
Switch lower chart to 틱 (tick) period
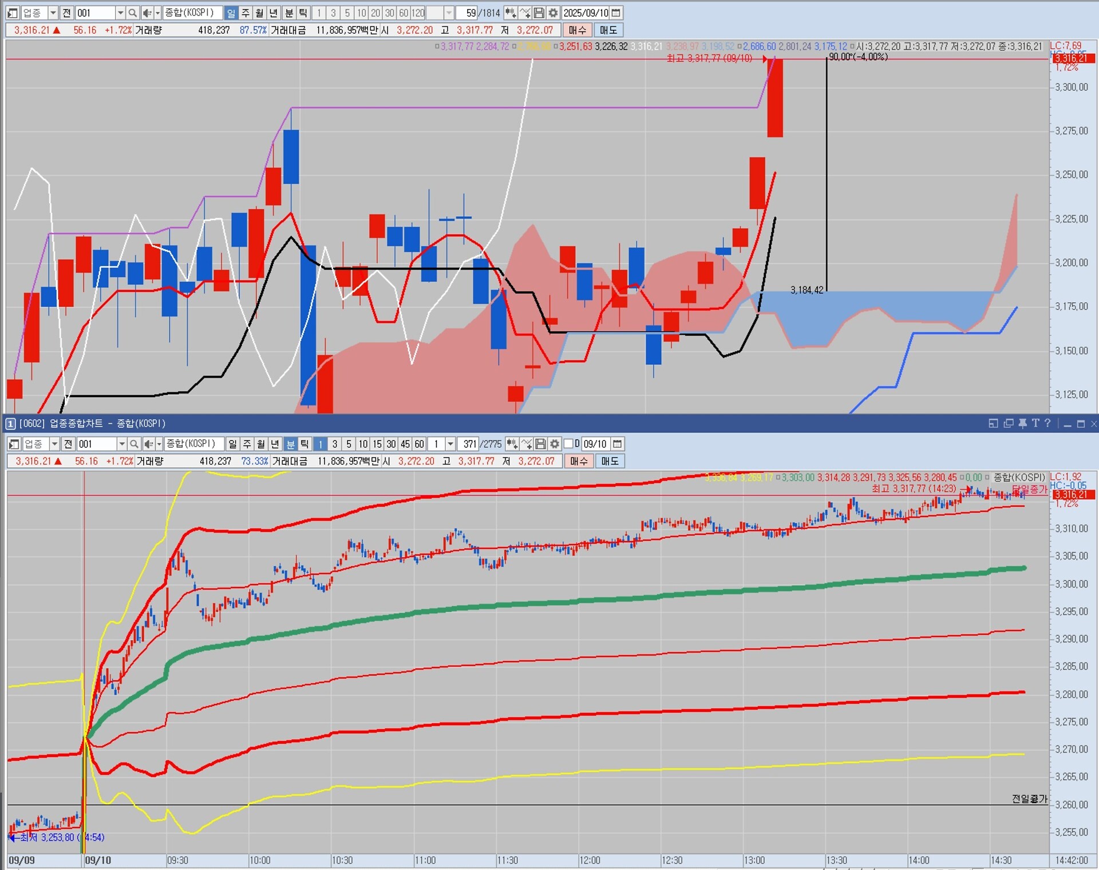[x=305, y=444]
